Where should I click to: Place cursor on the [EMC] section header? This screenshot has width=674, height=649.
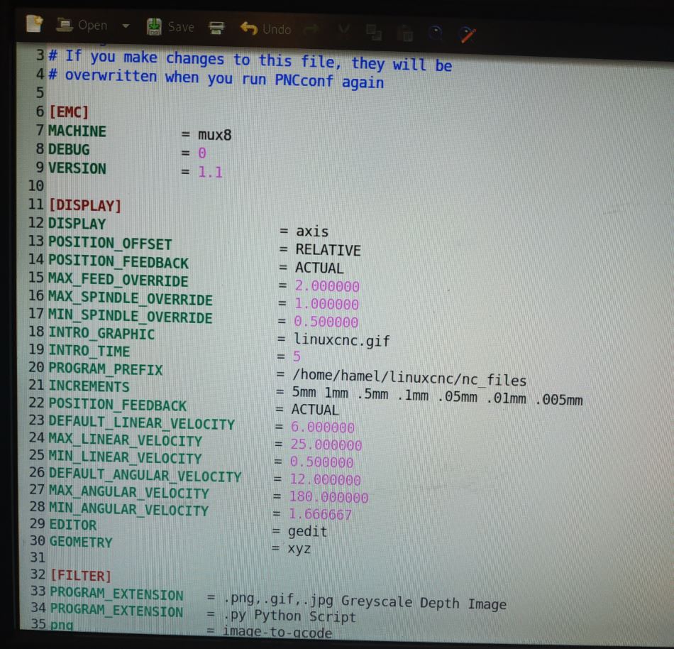69,113
